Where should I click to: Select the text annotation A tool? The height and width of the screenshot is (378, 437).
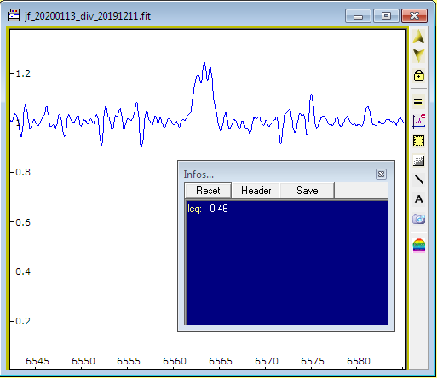[419, 199]
